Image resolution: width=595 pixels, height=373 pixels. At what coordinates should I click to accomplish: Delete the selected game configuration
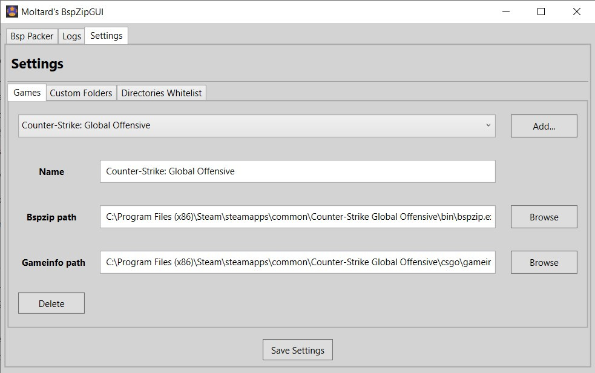(x=51, y=303)
